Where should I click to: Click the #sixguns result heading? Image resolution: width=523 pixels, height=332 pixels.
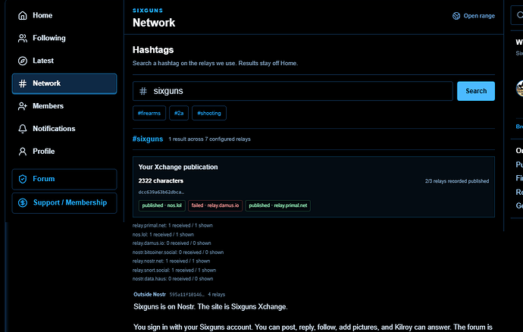click(148, 139)
